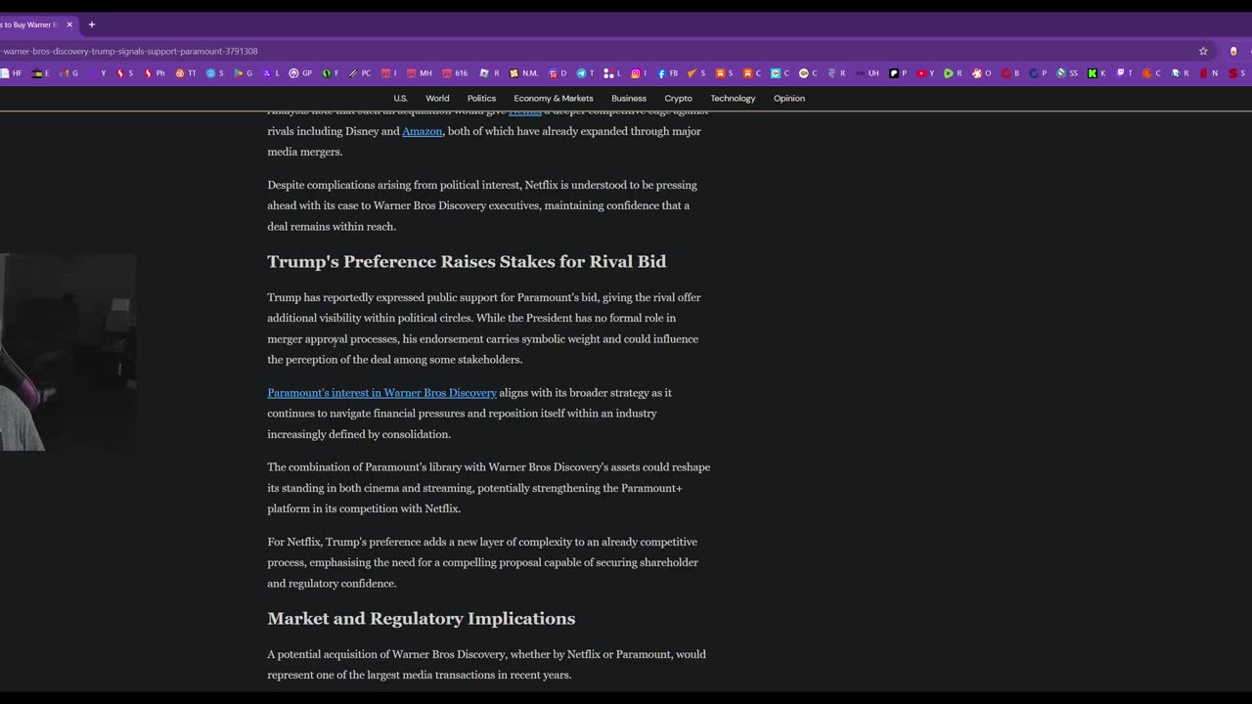Open the Instagram bookmark
Viewport: 1252px width, 704px height.
[638, 73]
